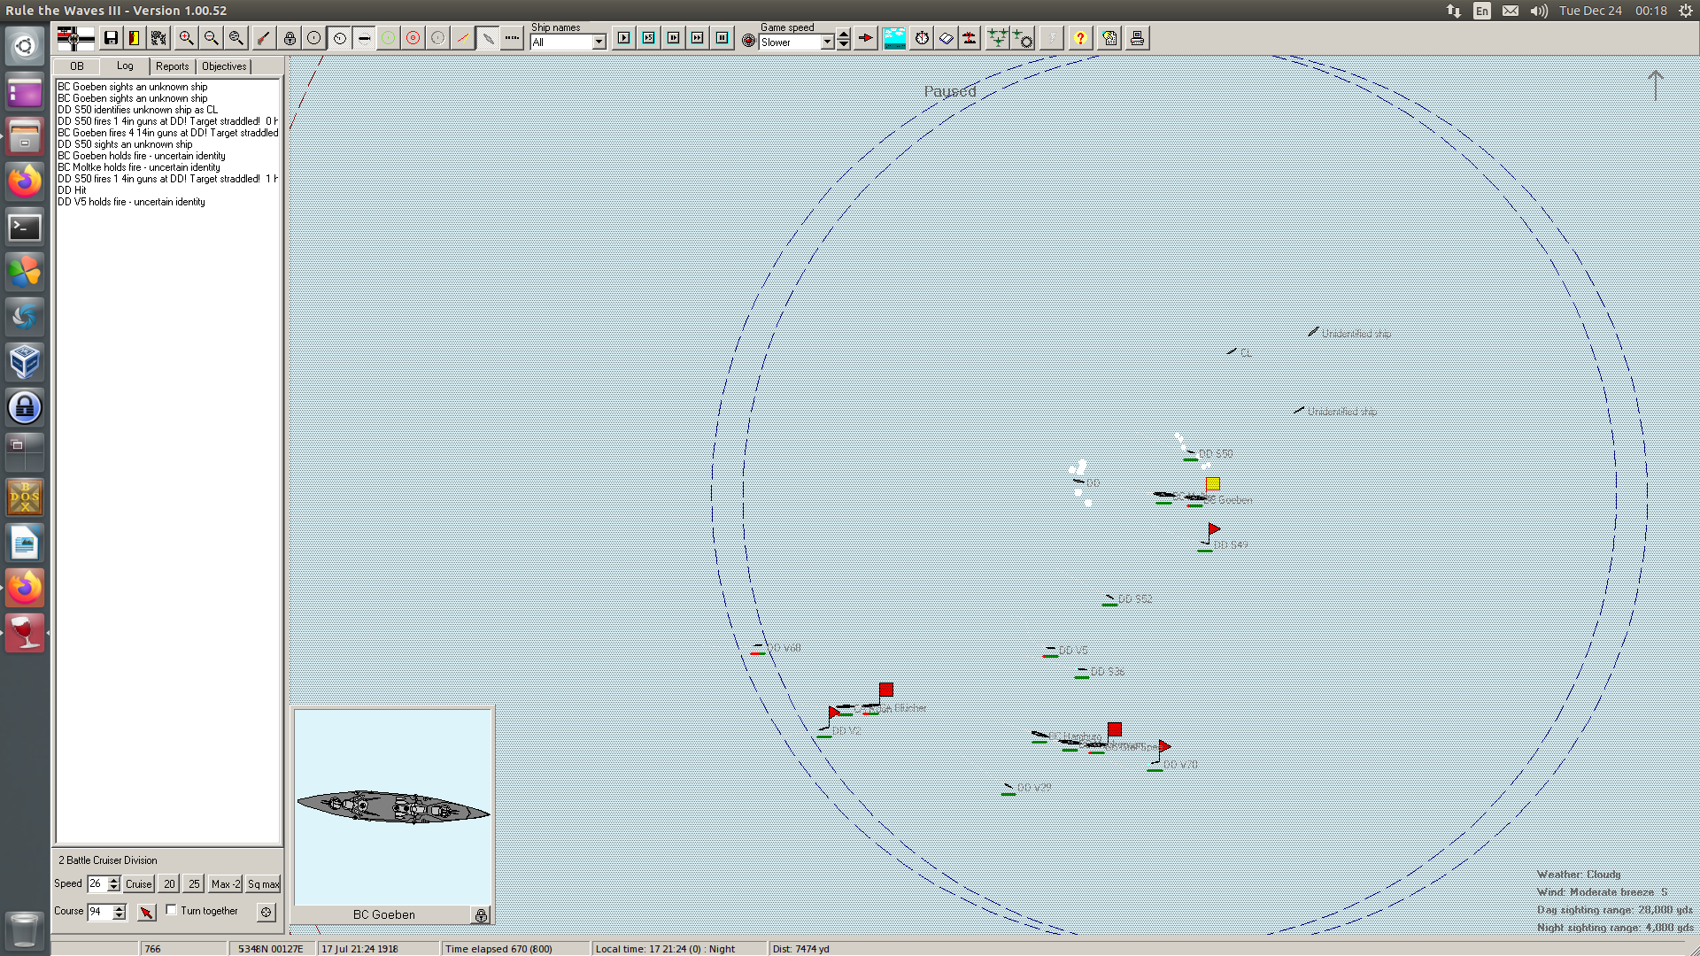Click the zoom in magnifier icon
This screenshot has width=1700, height=956.
coord(186,38)
